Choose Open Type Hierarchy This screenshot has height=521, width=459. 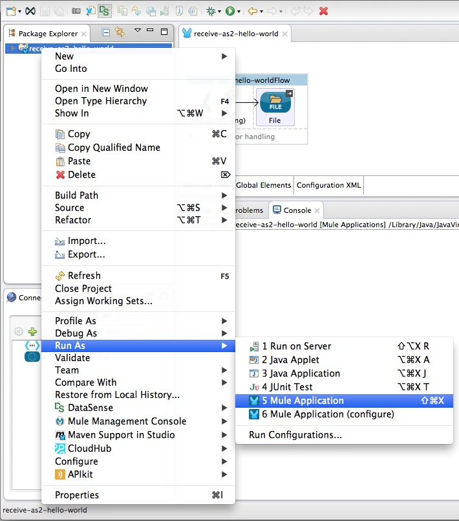pyautogui.click(x=138, y=101)
